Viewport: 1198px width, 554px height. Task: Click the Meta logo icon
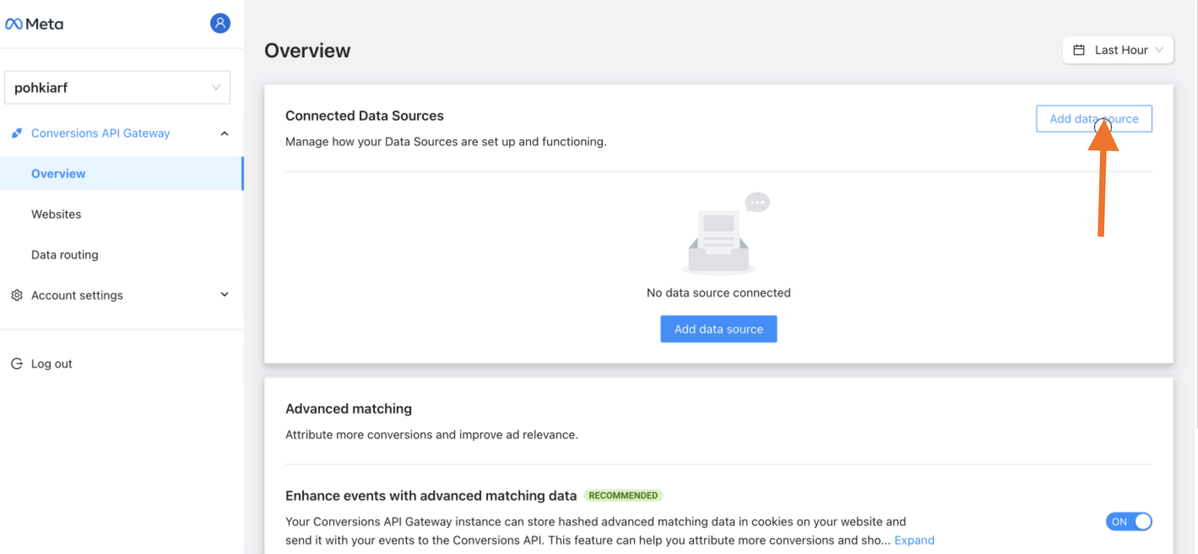(x=14, y=23)
